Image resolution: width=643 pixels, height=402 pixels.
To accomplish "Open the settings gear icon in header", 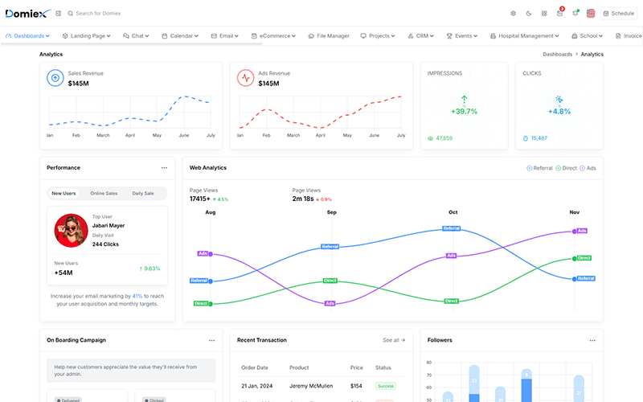I will [513, 14].
